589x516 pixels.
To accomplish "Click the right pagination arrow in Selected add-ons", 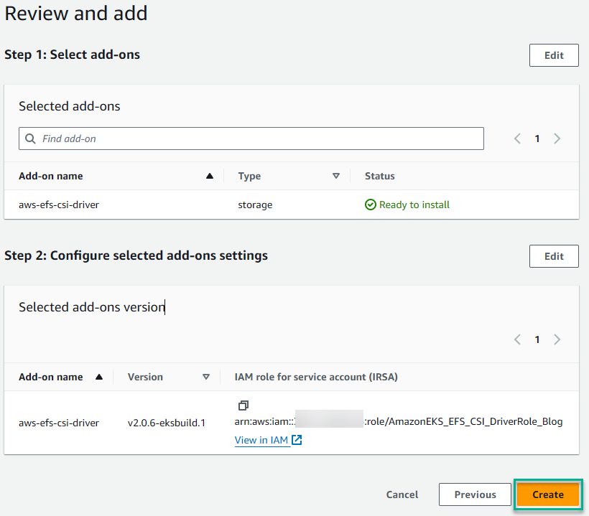I will (557, 138).
